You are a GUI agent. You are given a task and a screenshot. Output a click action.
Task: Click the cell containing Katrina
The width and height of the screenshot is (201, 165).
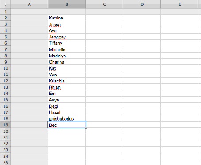pyautogui.click(x=67, y=18)
